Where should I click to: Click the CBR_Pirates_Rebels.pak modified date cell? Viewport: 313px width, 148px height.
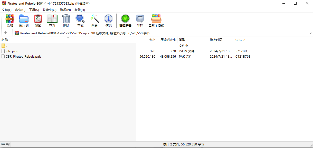tap(221, 56)
